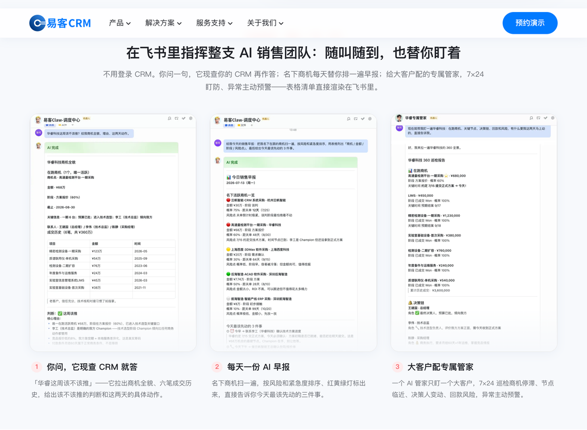Click the LIMS · ¥450,000 line

pyautogui.click(x=420, y=196)
